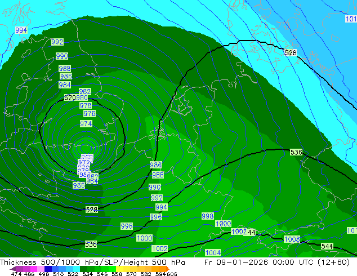Select the 1008 pressure label
Image resolution: width=357 pixels, height=276 pixels.
point(292,239)
